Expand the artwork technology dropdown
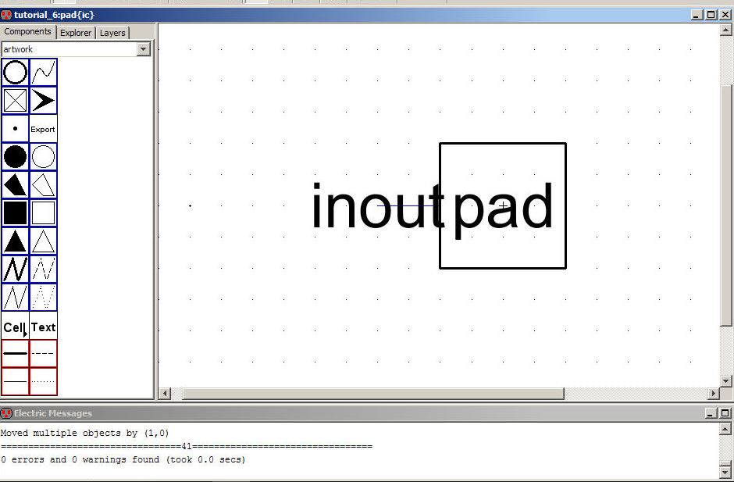The width and height of the screenshot is (734, 482). click(x=143, y=49)
